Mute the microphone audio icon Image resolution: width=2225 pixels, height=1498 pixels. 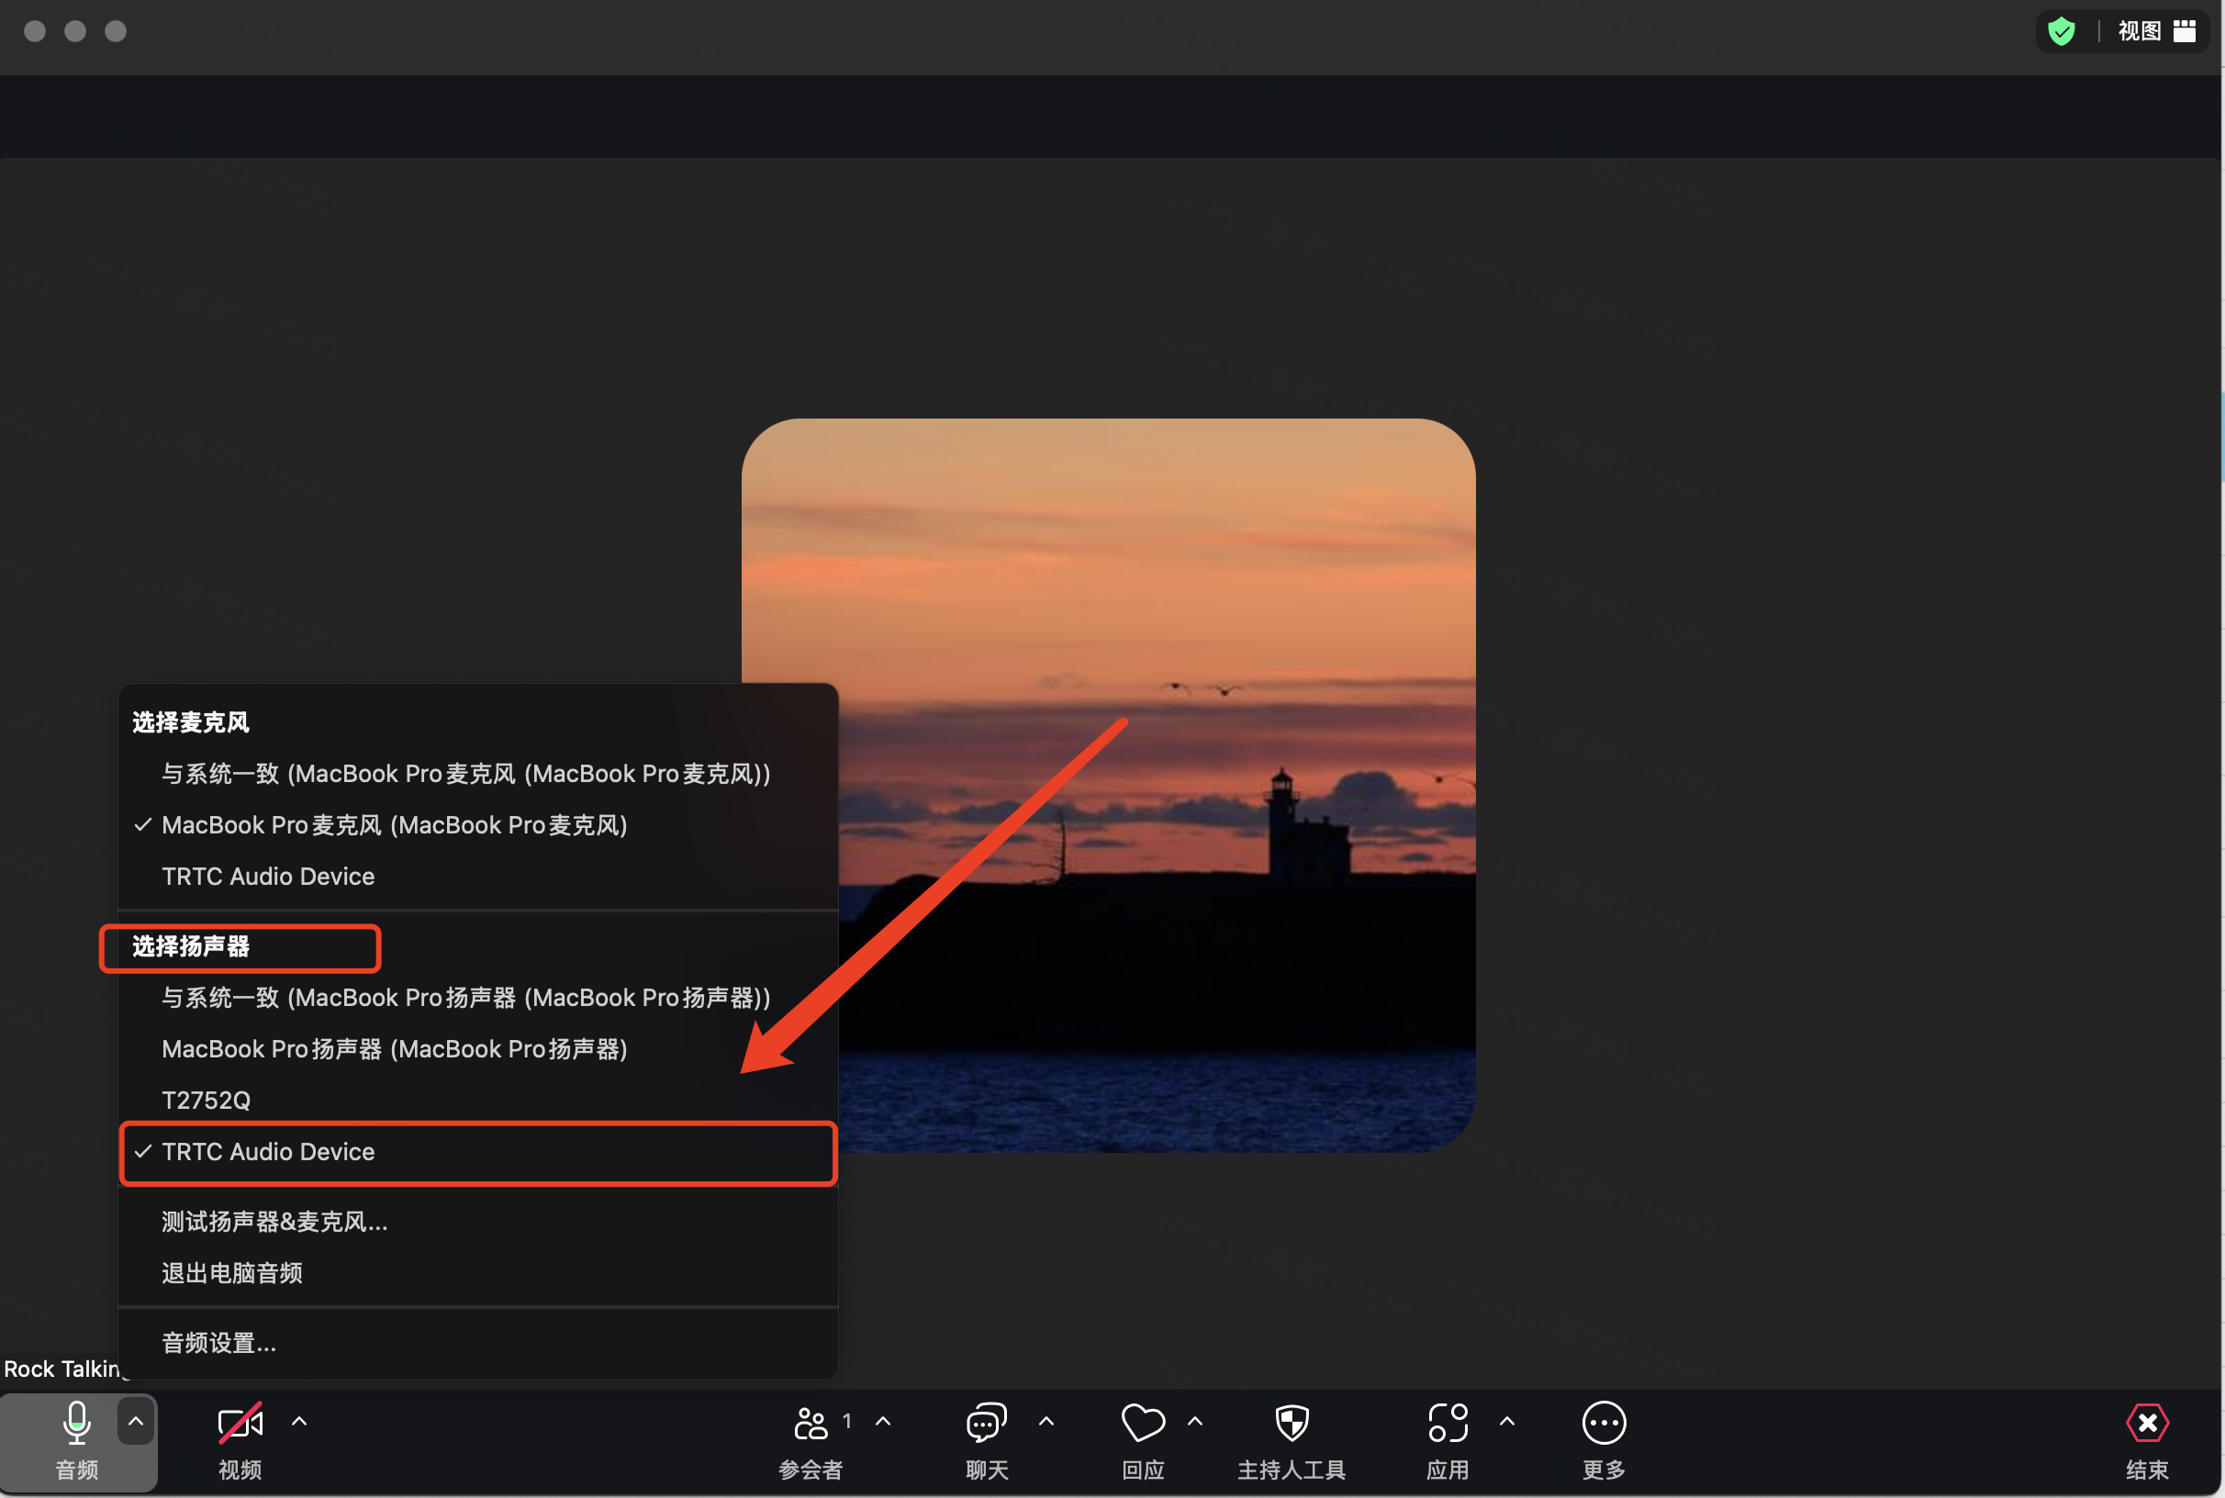(x=76, y=1423)
